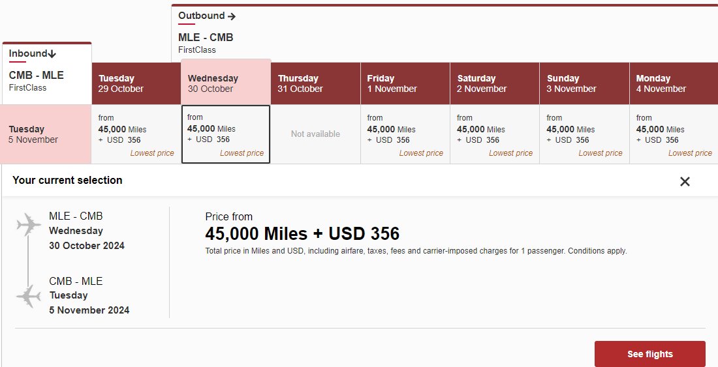The height and width of the screenshot is (367, 718).
Task: Select the fare cell under Sunday 3 November
Action: coord(584,134)
